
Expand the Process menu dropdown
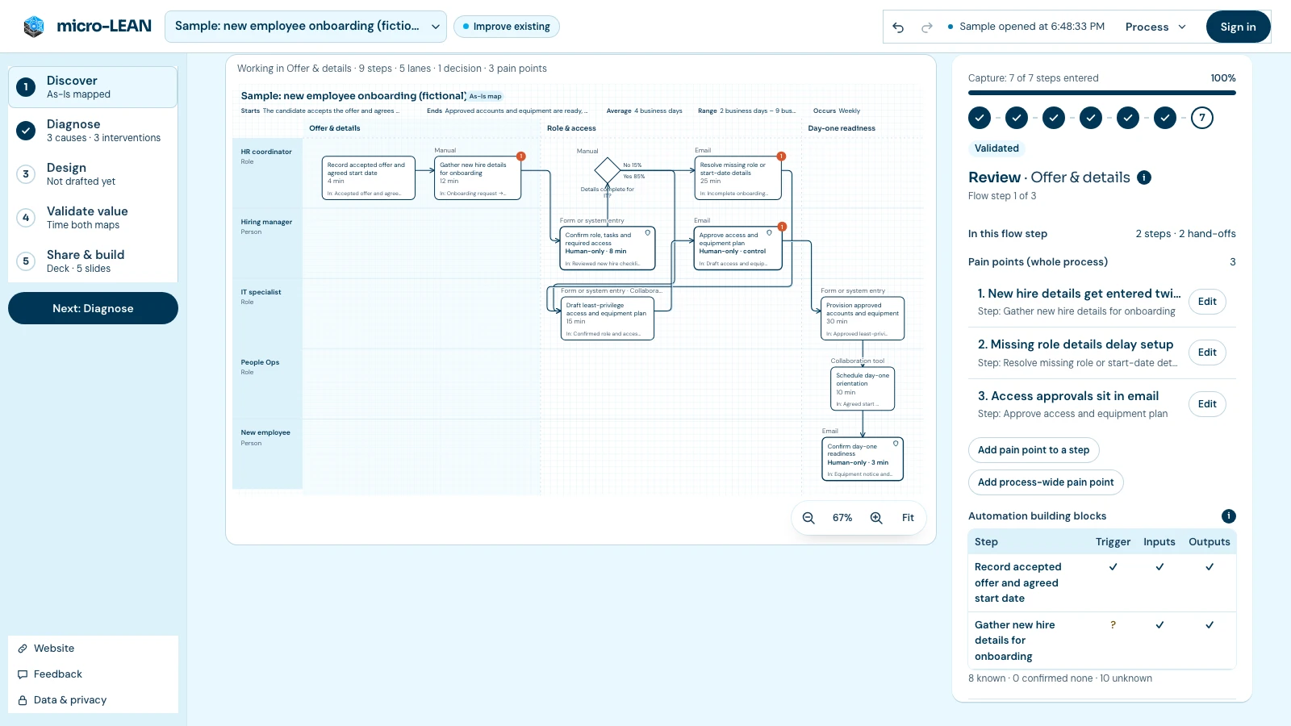click(x=1155, y=27)
